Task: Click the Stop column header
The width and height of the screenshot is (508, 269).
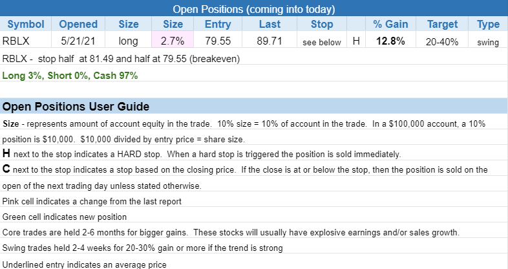Action: (x=321, y=25)
